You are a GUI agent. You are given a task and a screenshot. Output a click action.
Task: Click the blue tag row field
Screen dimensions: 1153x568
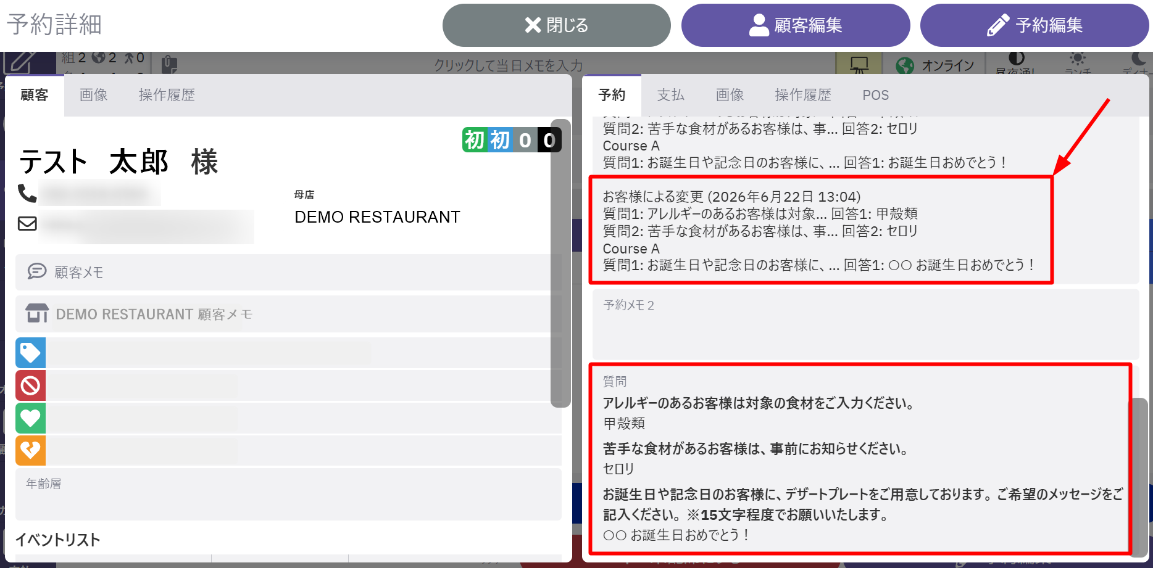tap(304, 353)
